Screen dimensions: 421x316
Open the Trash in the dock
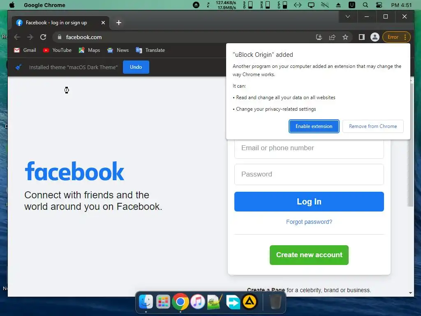pos(275,302)
